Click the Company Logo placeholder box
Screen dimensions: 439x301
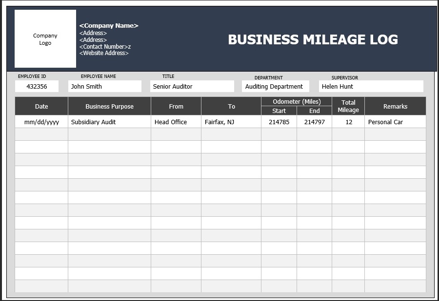pyautogui.click(x=45, y=39)
